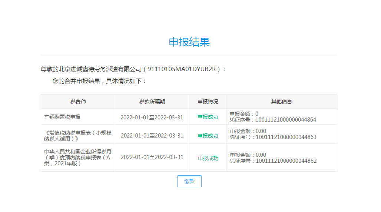
Task: Click the 其他信息 column header
Action: click(x=282, y=102)
